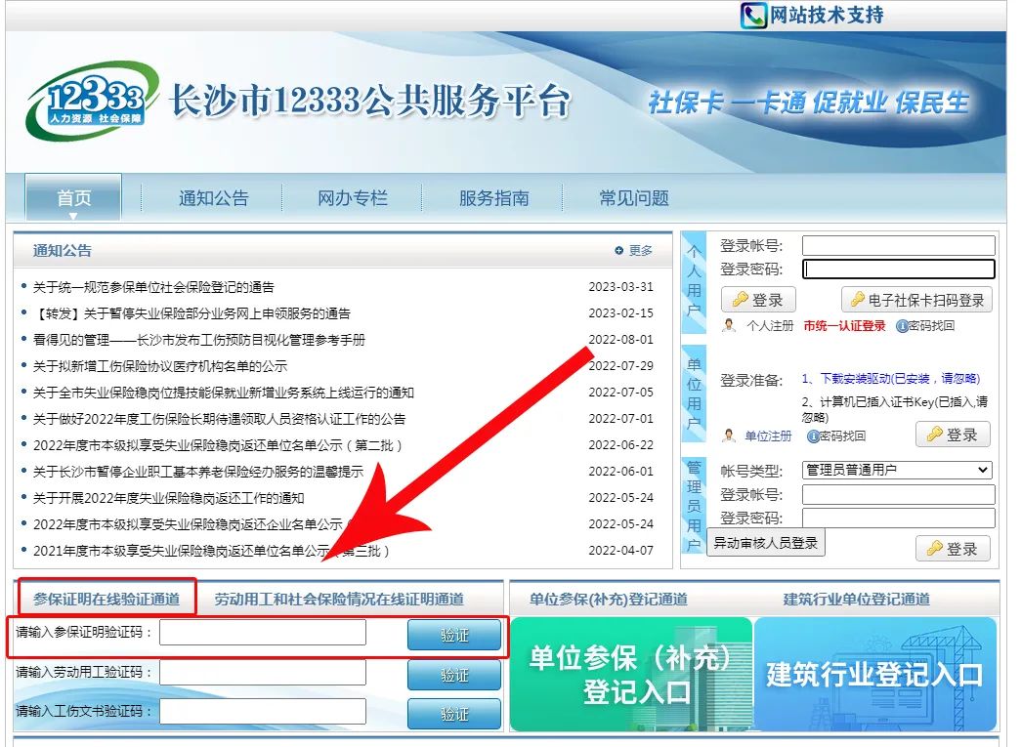Expand the 帐号类型 dropdown
This screenshot has height=747, width=1021.
pos(896,470)
